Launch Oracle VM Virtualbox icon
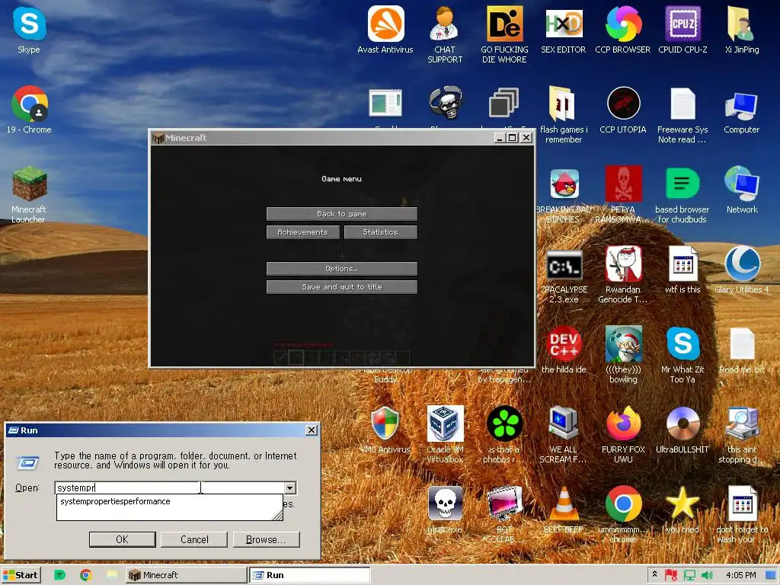The height and width of the screenshot is (585, 780). tap(445, 435)
